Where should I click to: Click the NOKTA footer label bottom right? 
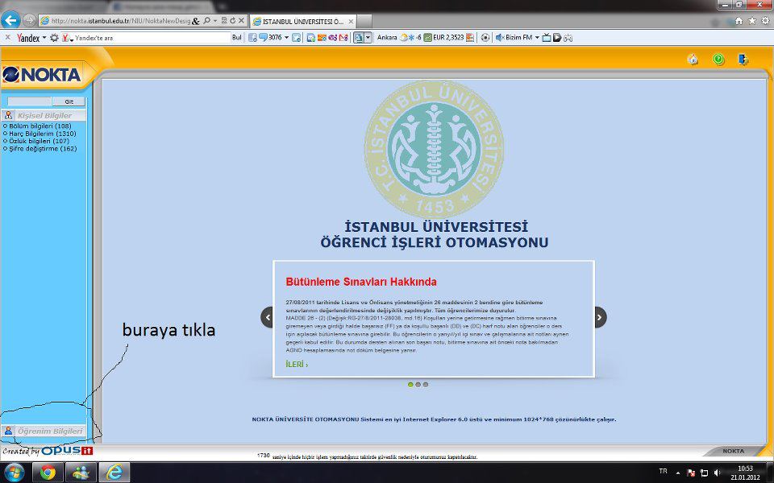(x=734, y=451)
